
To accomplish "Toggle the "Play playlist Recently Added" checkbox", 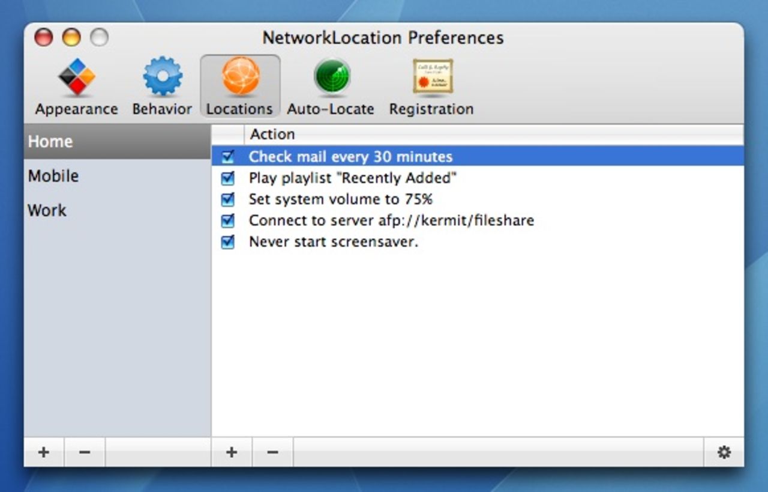I will point(228,178).
